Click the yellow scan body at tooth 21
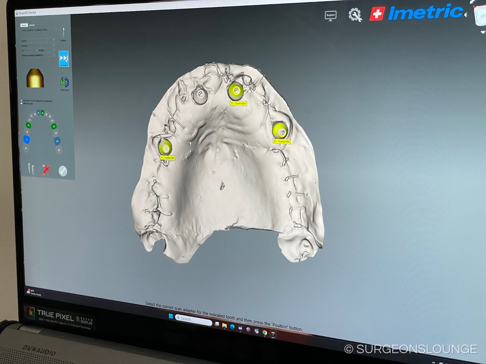 click(235, 90)
